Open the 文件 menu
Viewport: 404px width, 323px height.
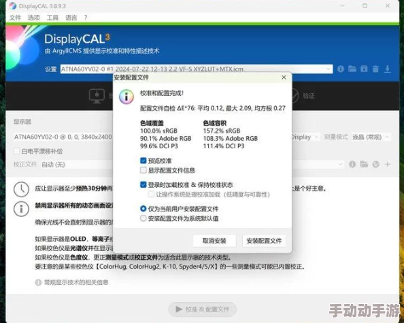pos(15,18)
